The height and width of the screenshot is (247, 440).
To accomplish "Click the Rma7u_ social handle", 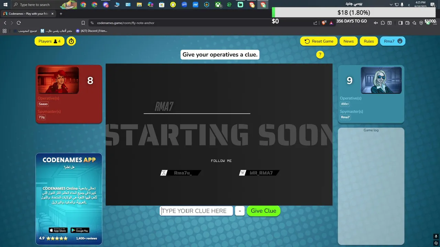I will click(x=181, y=173).
